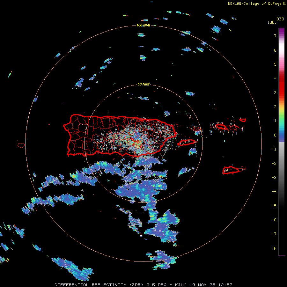Click the positive 5 scale value
The height and width of the screenshot is (287, 287).
tap(275, 64)
